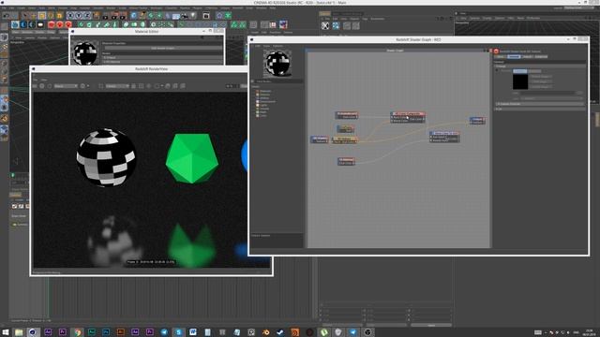600x337 pixels.
Task: Switch to the General tab in node attributes
Action: tap(514, 56)
